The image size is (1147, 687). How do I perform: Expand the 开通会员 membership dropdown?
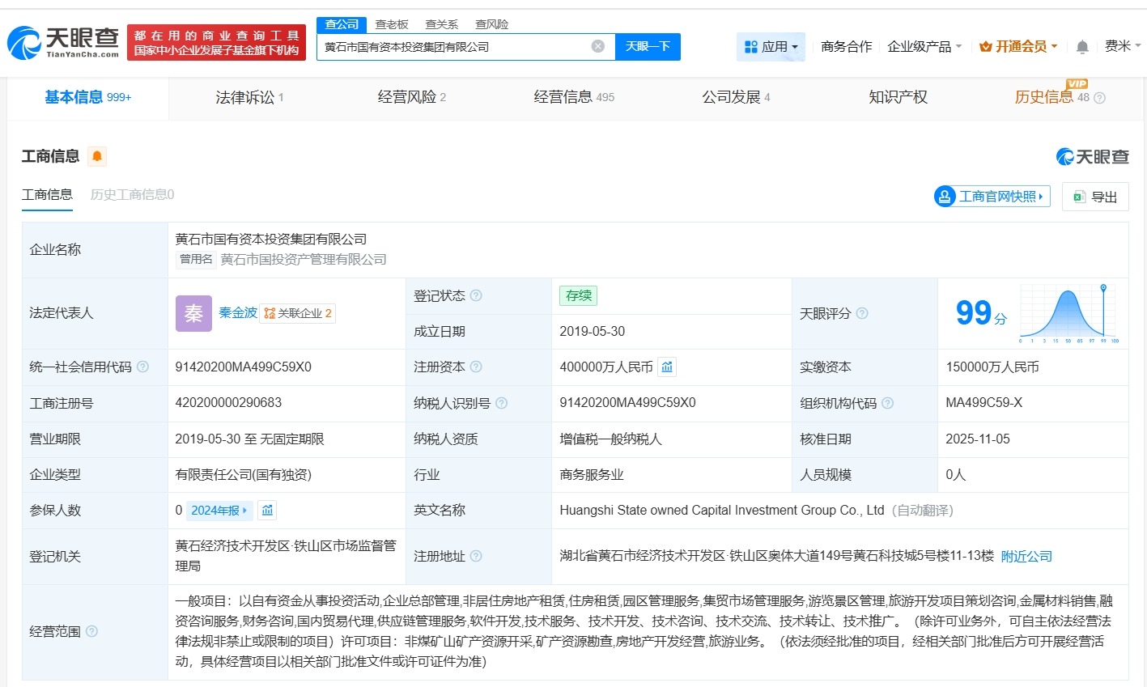pyautogui.click(x=1018, y=47)
